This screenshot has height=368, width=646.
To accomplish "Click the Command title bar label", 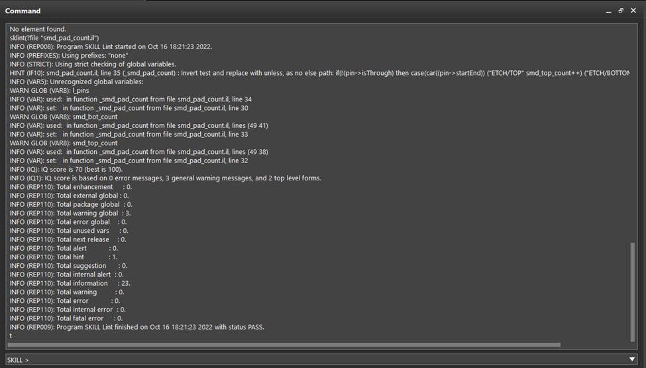I will click(x=23, y=11).
